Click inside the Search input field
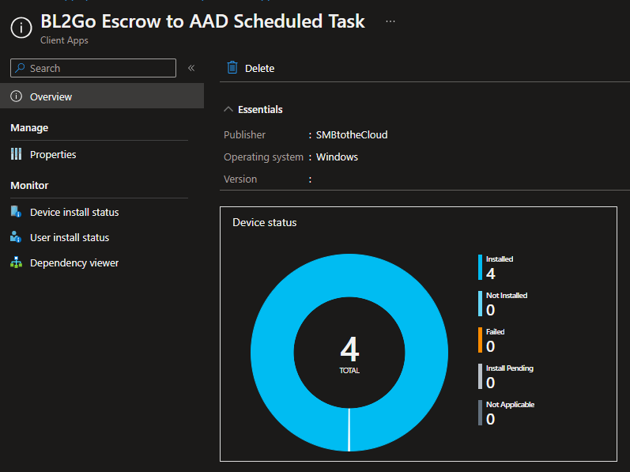Viewport: 630px width, 472px height. tap(99, 68)
